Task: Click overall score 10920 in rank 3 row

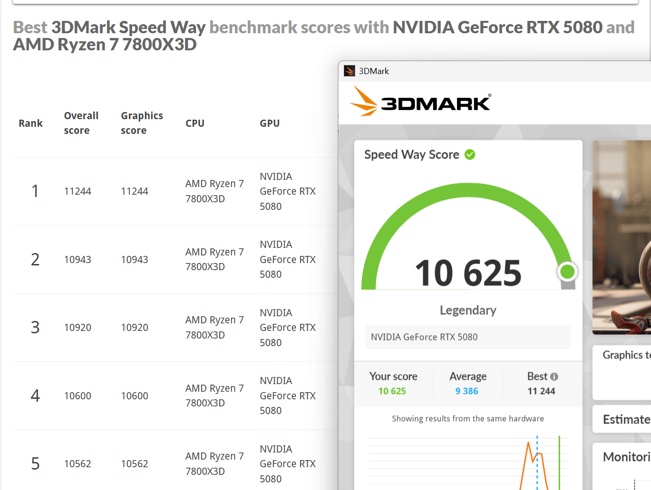Action: 78,328
